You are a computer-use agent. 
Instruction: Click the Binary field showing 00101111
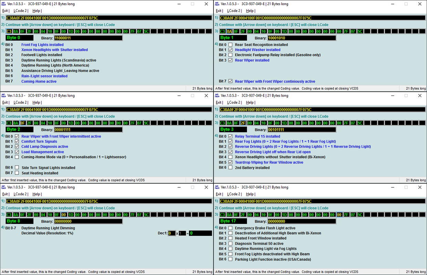302,130
